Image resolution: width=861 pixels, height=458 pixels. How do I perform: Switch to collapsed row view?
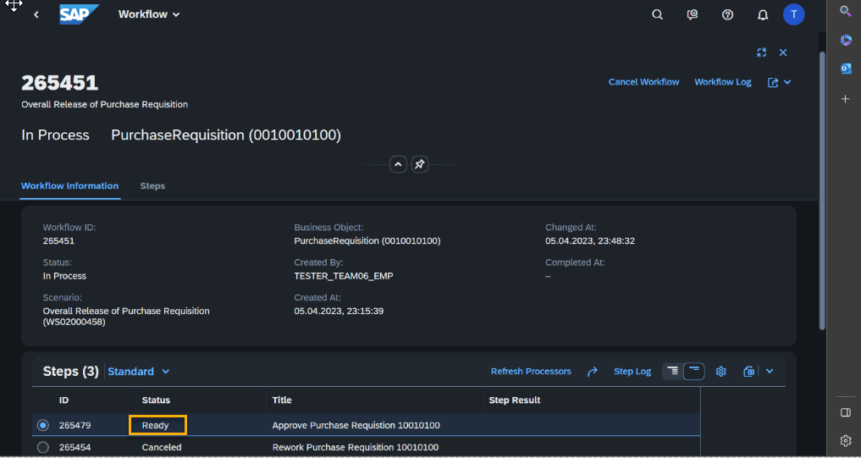(694, 372)
